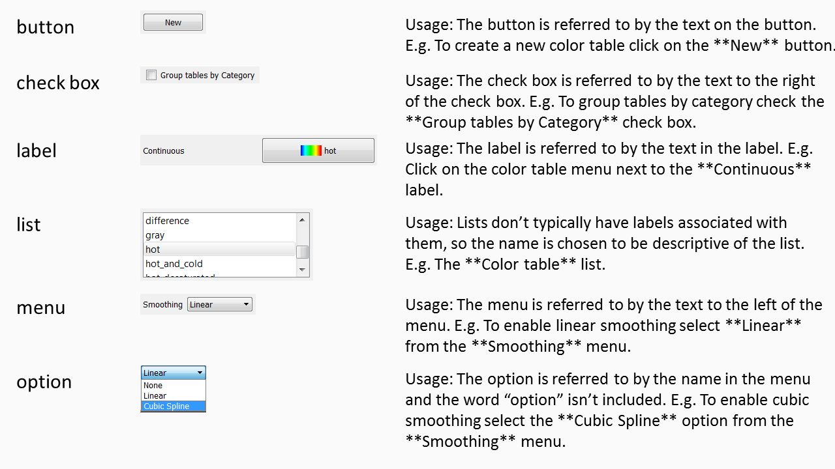The height and width of the screenshot is (469, 835).
Task: Click the list scrollbar thumb
Action: [x=302, y=252]
